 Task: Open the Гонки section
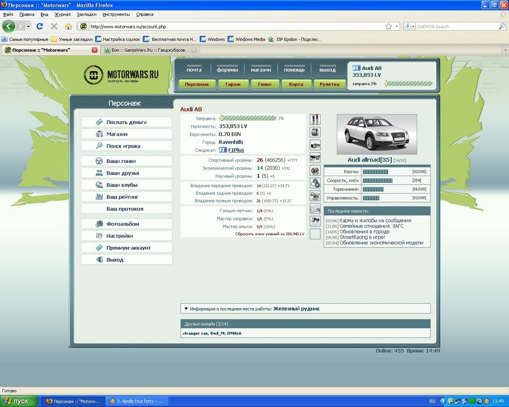pyautogui.click(x=264, y=84)
